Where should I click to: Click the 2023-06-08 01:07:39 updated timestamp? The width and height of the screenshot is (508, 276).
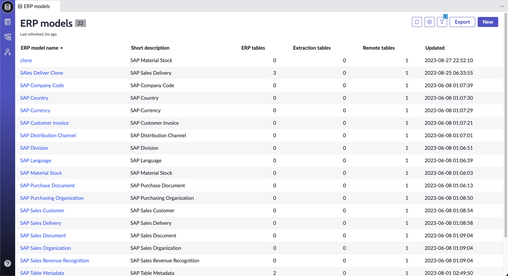[449, 85]
